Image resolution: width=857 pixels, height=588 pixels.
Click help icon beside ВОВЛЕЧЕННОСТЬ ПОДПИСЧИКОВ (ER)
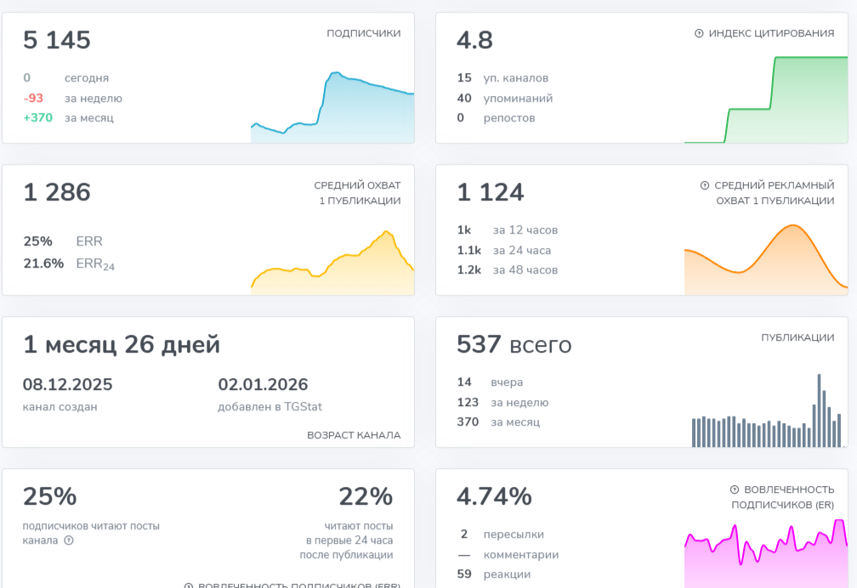tap(734, 489)
